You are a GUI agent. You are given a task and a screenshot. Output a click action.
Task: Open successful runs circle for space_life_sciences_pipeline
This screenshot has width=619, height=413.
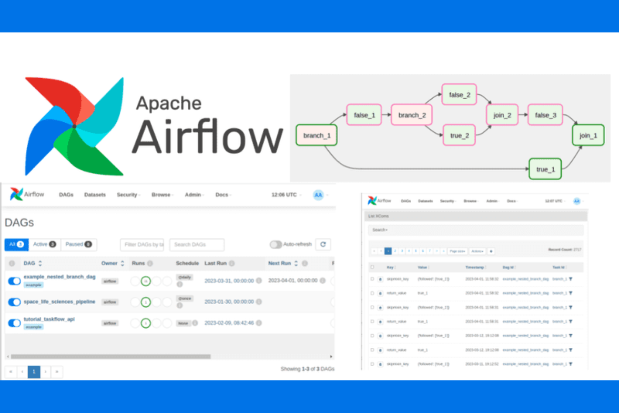click(x=146, y=302)
